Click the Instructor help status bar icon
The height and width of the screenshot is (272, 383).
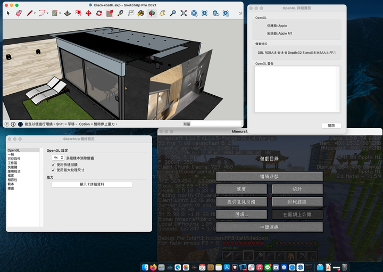click(x=20, y=124)
